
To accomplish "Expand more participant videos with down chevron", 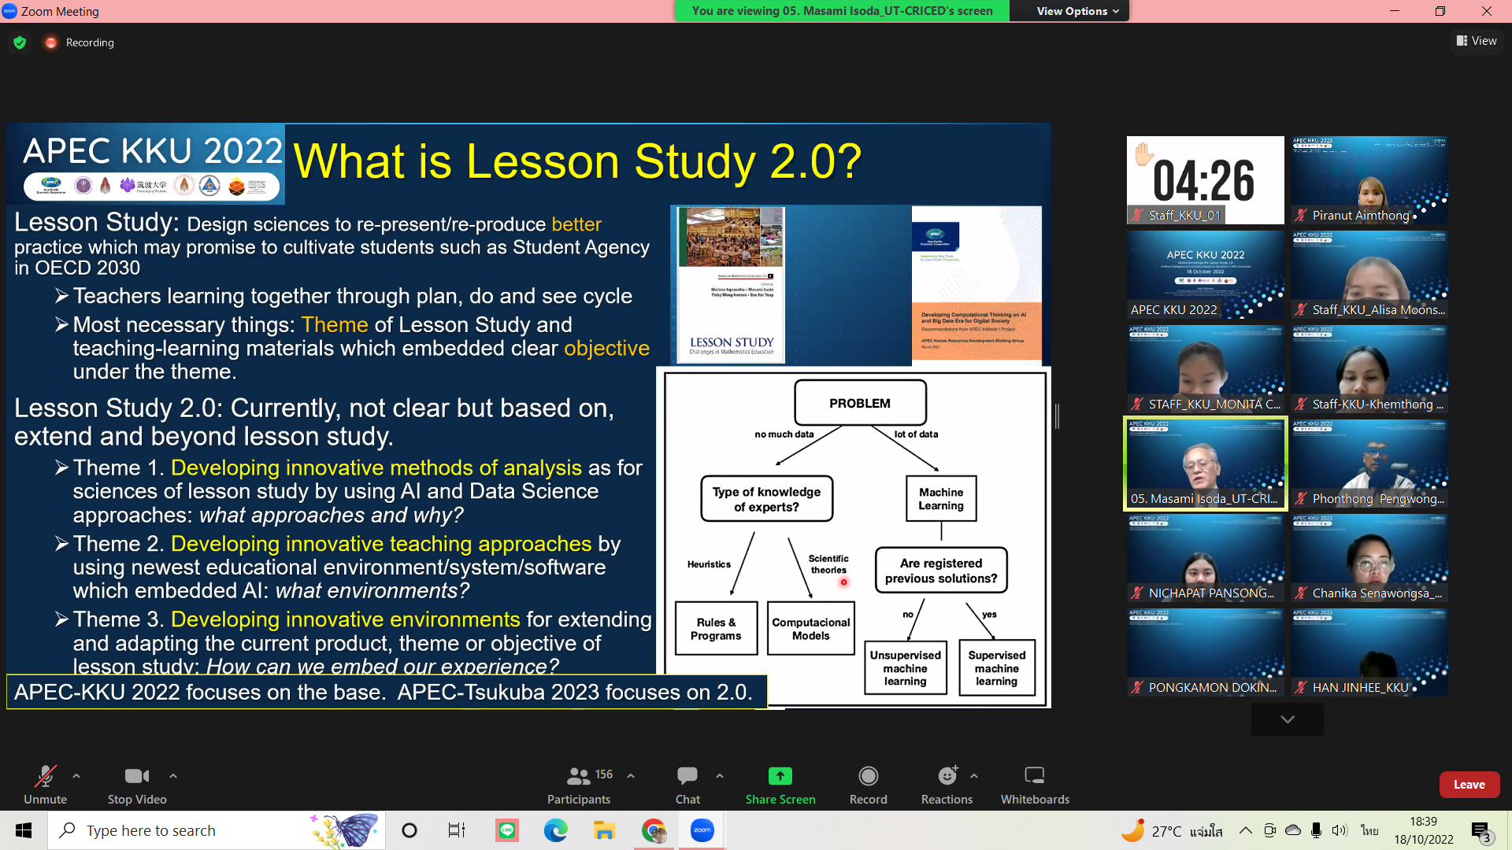I will 1287,719.
